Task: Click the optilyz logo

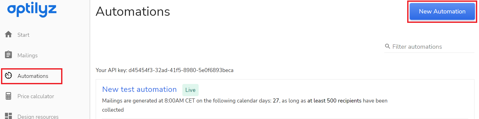Action: (32, 9)
